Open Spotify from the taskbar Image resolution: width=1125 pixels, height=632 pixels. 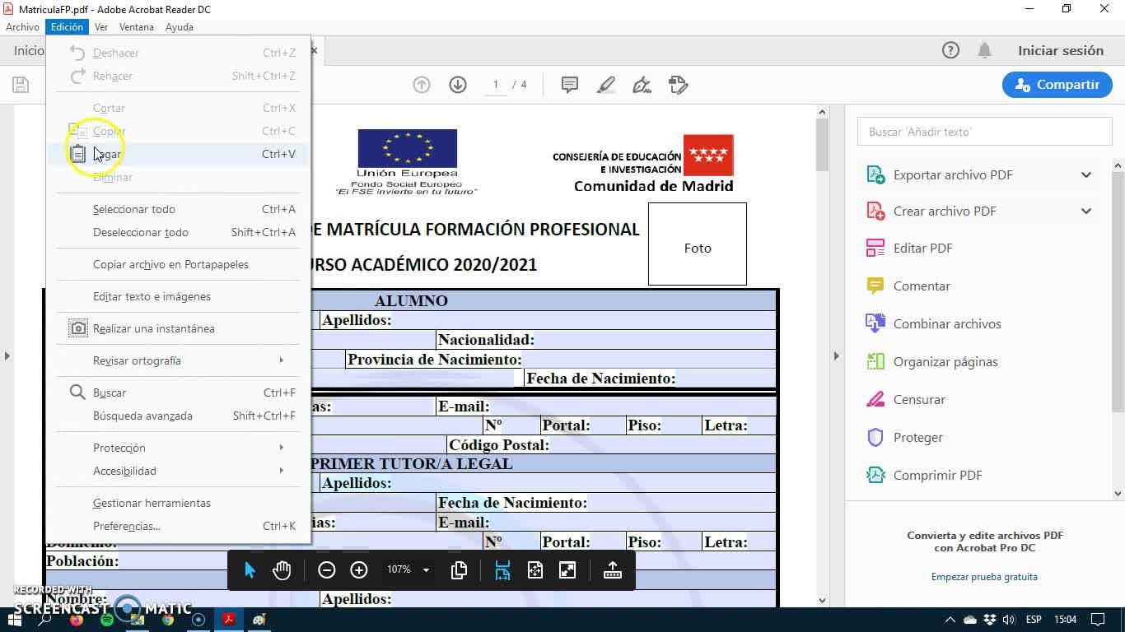tap(107, 620)
